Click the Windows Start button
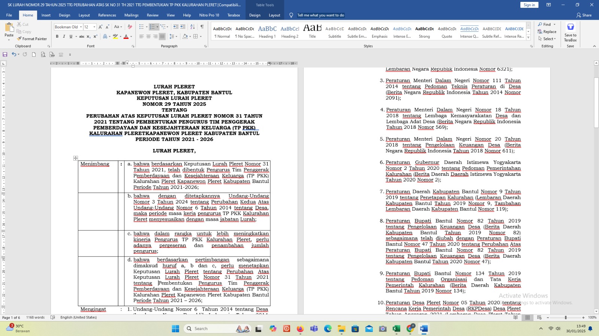599x336 pixels. point(176,329)
